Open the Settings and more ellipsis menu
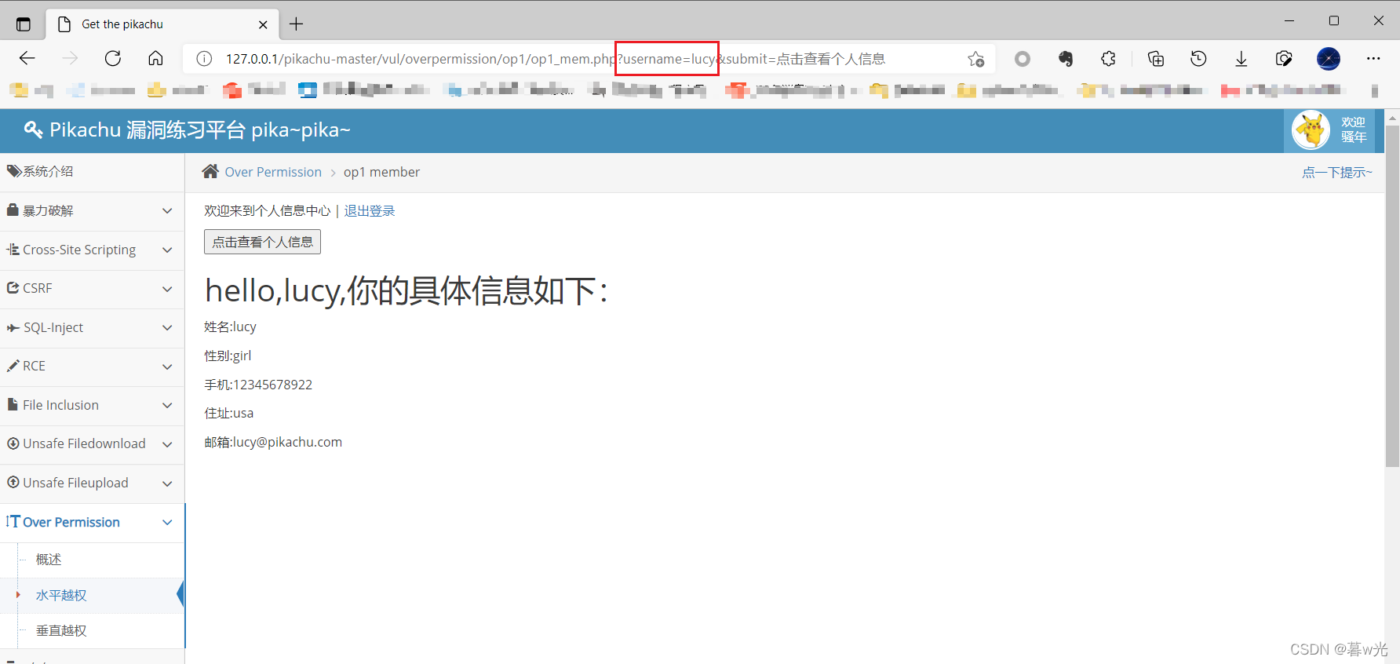Viewport: 1400px width, 664px height. click(x=1373, y=58)
